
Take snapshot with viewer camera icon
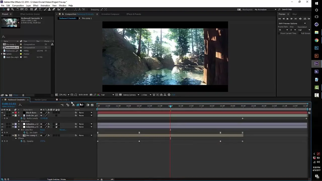pyautogui.click(x=91, y=95)
